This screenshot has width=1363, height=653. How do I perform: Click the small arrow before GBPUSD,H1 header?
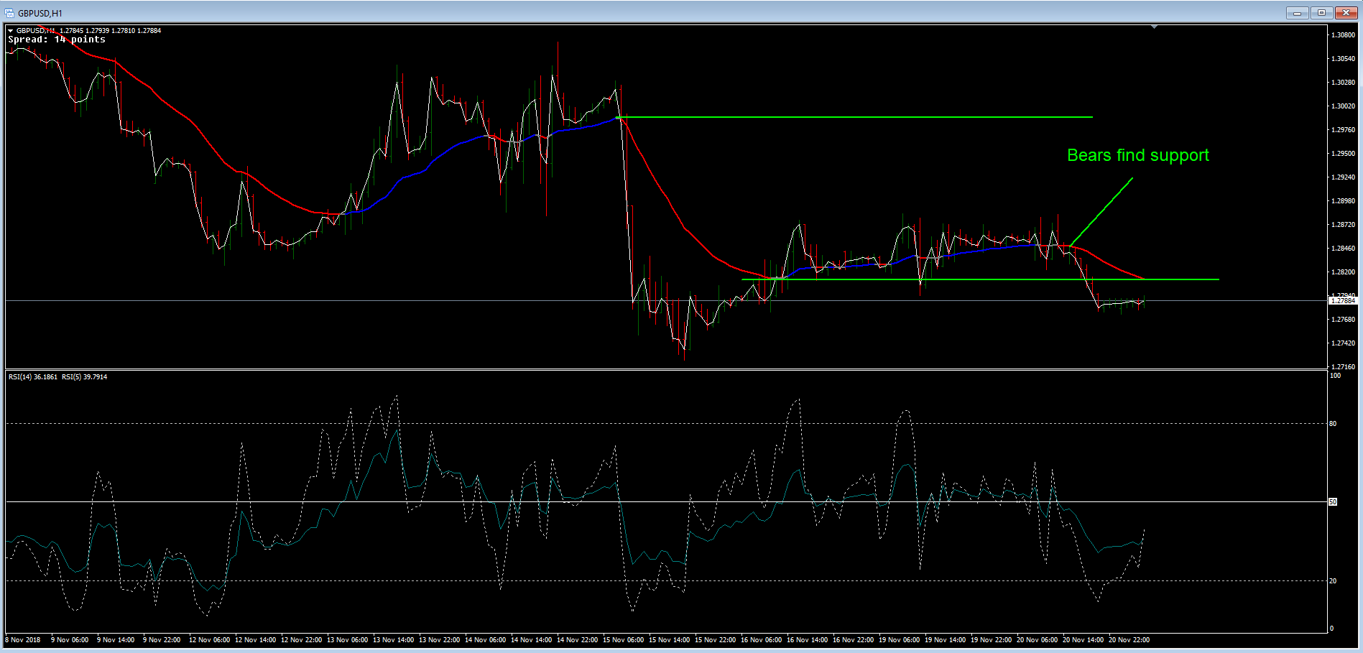click(11, 31)
